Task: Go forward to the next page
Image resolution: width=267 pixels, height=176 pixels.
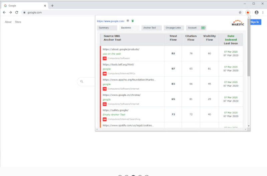Action: tap(10, 12)
